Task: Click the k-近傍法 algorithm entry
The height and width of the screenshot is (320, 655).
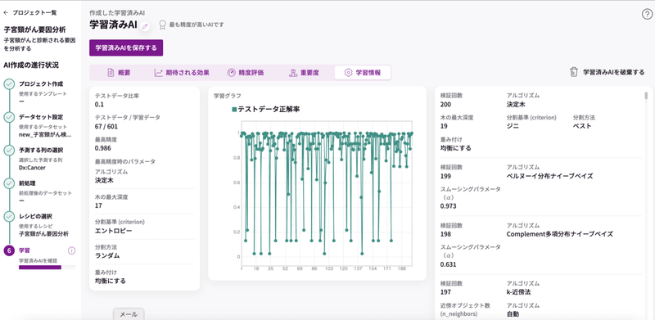Action: pyautogui.click(x=518, y=292)
